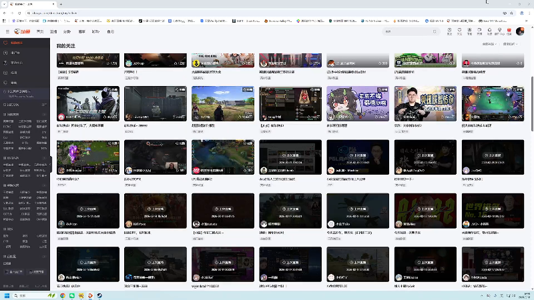This screenshot has width=534, height=300.
Task: Open the stream with the hooded figure and rifle thumbnail
Action: coord(88,103)
